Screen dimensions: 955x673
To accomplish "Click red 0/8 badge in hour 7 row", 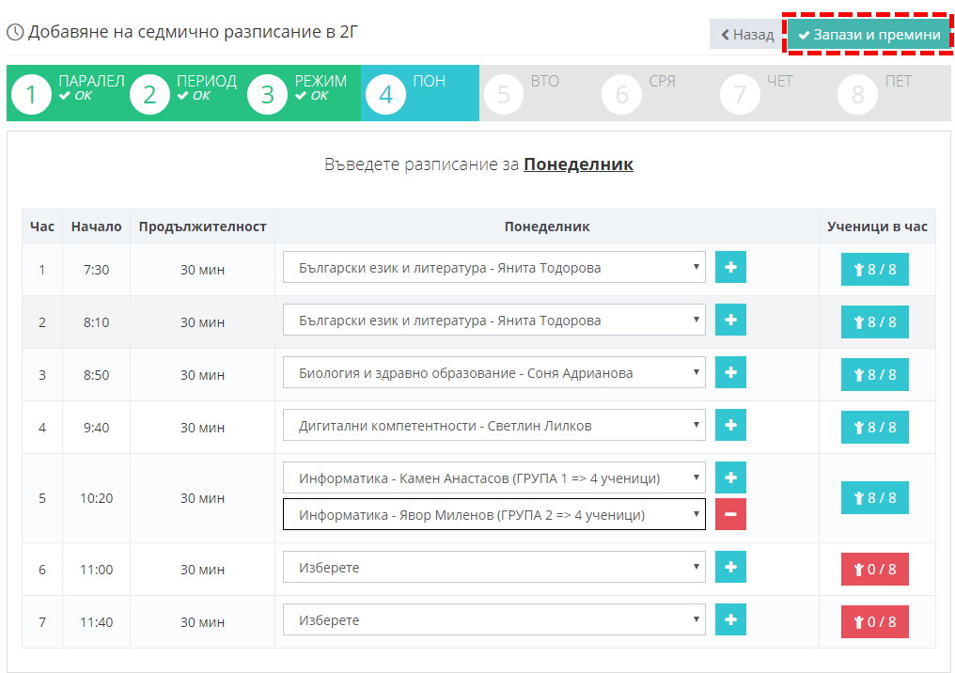I will (x=874, y=621).
